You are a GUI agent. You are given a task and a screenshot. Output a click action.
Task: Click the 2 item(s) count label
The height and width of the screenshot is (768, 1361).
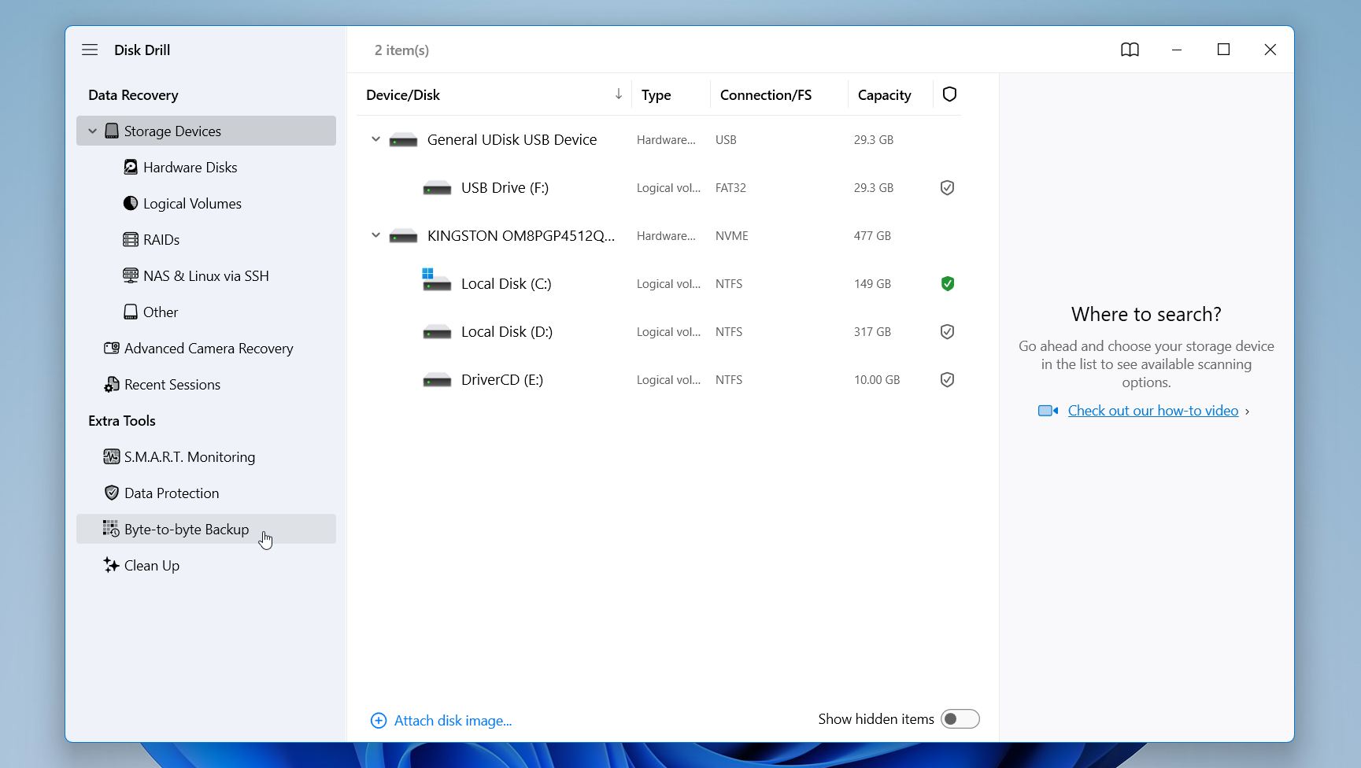(x=401, y=50)
